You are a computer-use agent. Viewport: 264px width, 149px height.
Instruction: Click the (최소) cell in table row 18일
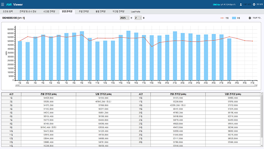tap(178, 105)
